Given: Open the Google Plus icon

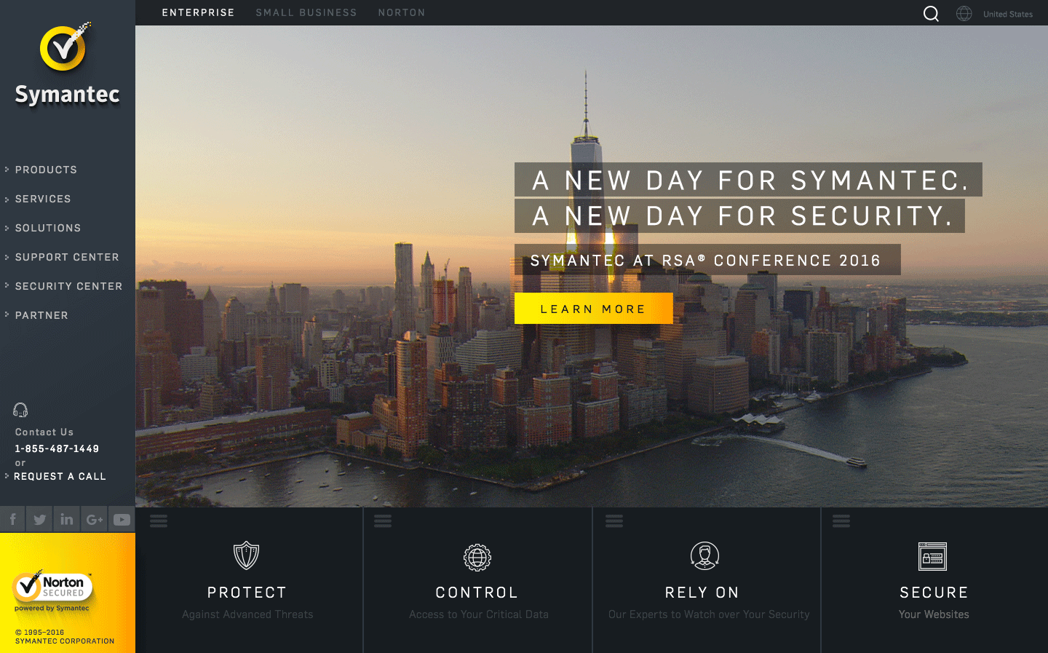Looking at the screenshot, I should click(x=95, y=520).
